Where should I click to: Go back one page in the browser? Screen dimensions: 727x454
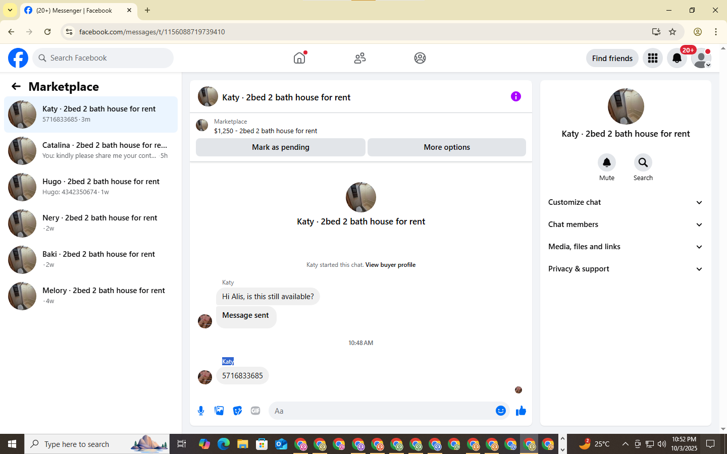[x=11, y=32]
